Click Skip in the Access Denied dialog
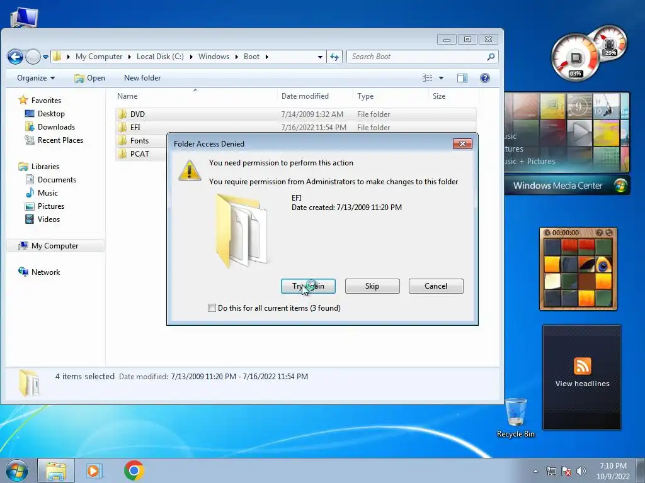 tap(372, 286)
